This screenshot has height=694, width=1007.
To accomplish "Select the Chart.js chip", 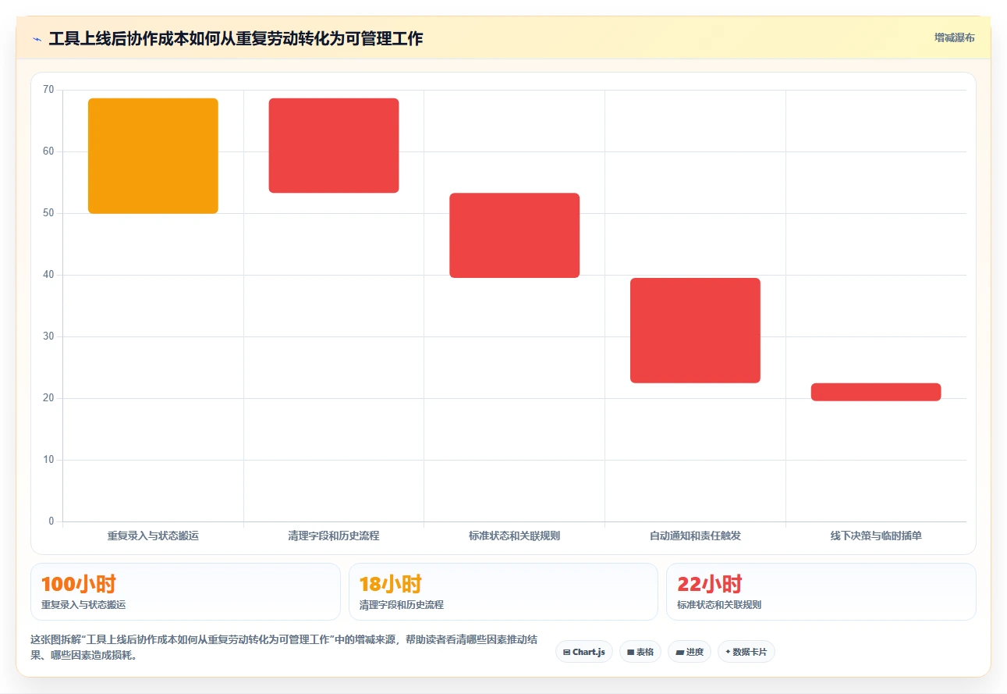I will [583, 652].
